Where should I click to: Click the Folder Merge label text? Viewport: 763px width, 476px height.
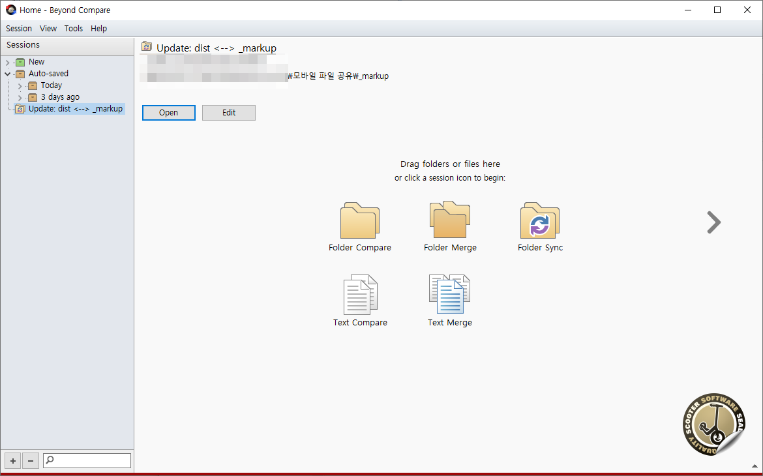(450, 247)
